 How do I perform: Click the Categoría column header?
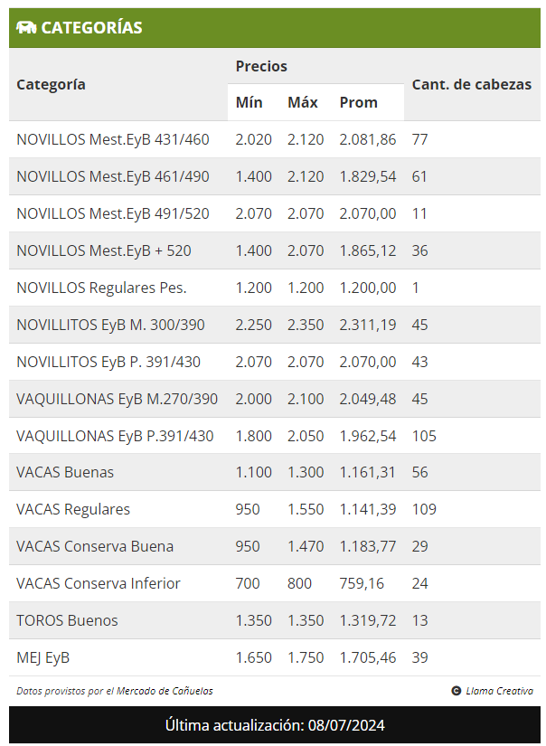(52, 84)
